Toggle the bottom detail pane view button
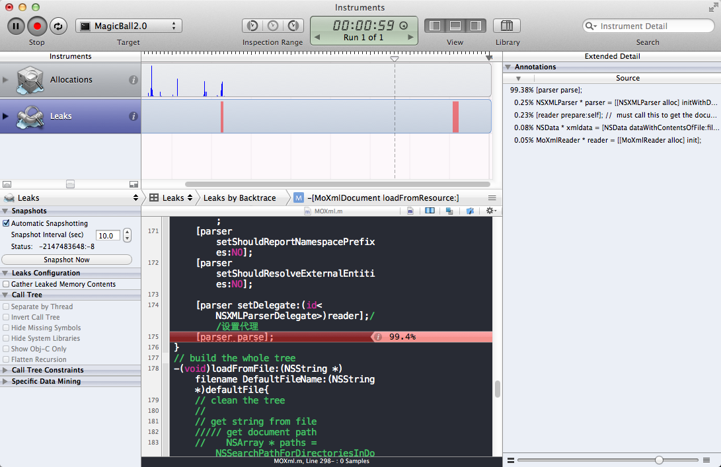 click(x=455, y=26)
